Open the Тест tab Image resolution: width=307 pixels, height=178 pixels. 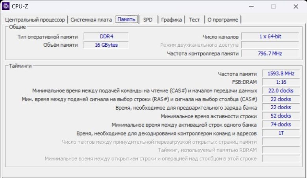click(194, 20)
